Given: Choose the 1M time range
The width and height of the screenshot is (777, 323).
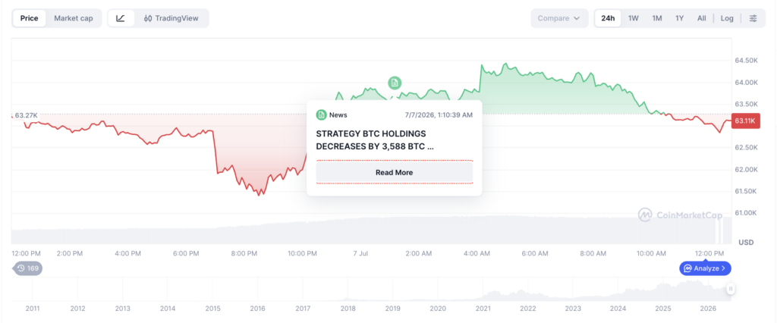Looking at the screenshot, I should coord(657,18).
